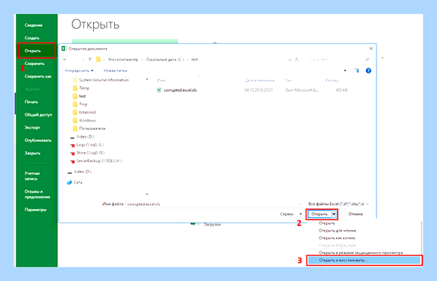
Task: Choose Открыть для чтения menu entry
Action: 338,230
